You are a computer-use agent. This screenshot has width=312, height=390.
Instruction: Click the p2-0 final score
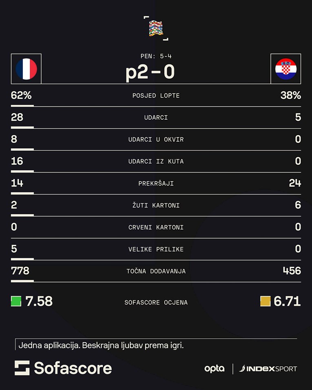click(x=150, y=72)
